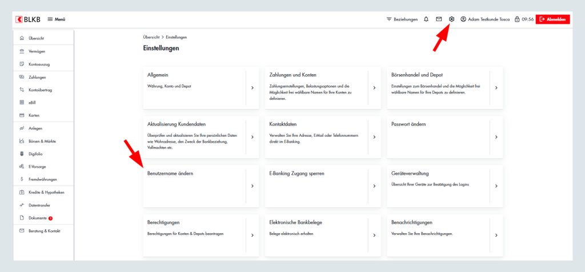Open the Benutzername ändern card title
This screenshot has width=585, height=272.
(170, 173)
